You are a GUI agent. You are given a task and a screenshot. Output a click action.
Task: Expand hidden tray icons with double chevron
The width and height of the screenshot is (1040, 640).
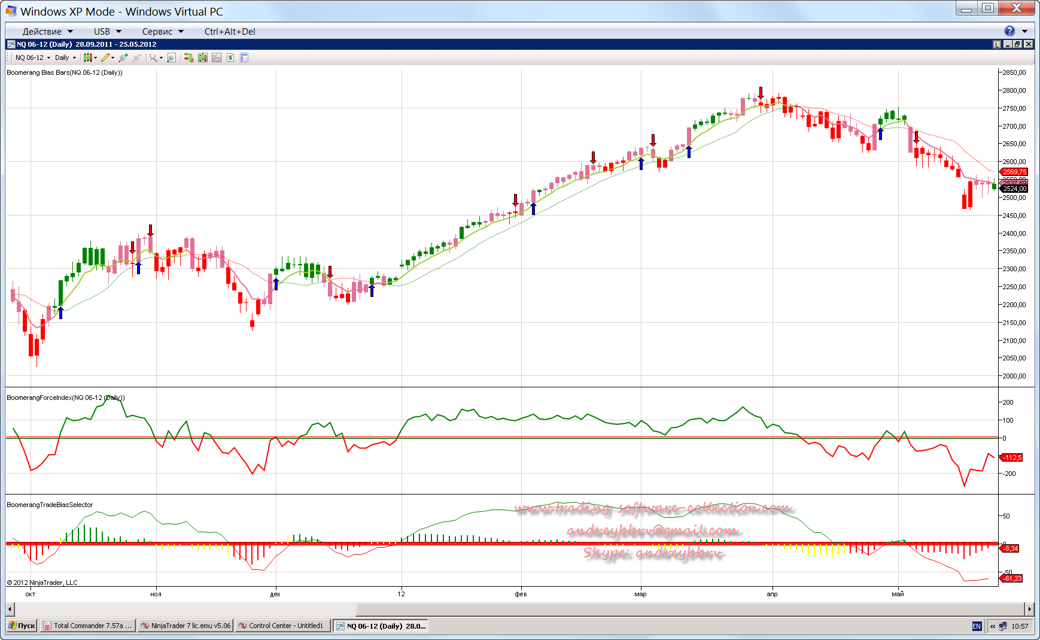pyautogui.click(x=993, y=626)
